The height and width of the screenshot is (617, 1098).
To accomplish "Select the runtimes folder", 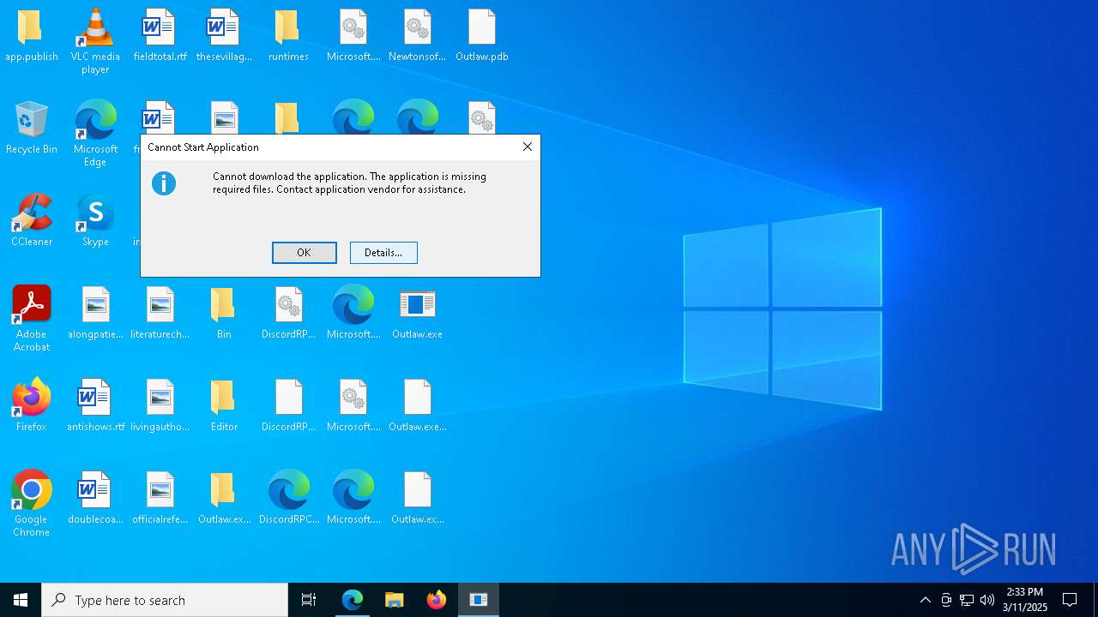I will point(288,36).
